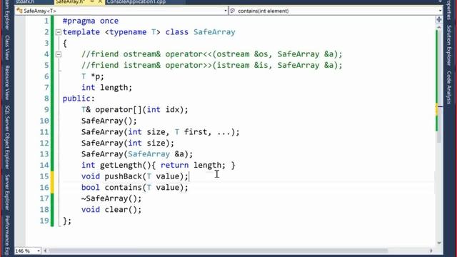Click the method icon beside contains(int element)
457x257 pixels.
233,11
